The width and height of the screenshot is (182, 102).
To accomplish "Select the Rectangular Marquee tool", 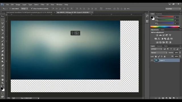I will [x=3, y=20].
